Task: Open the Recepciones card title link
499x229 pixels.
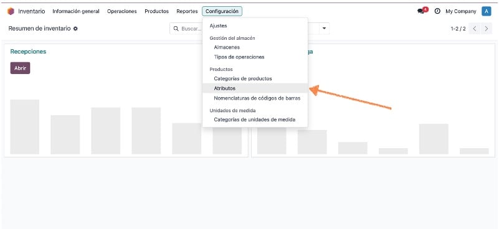Action: [x=28, y=52]
